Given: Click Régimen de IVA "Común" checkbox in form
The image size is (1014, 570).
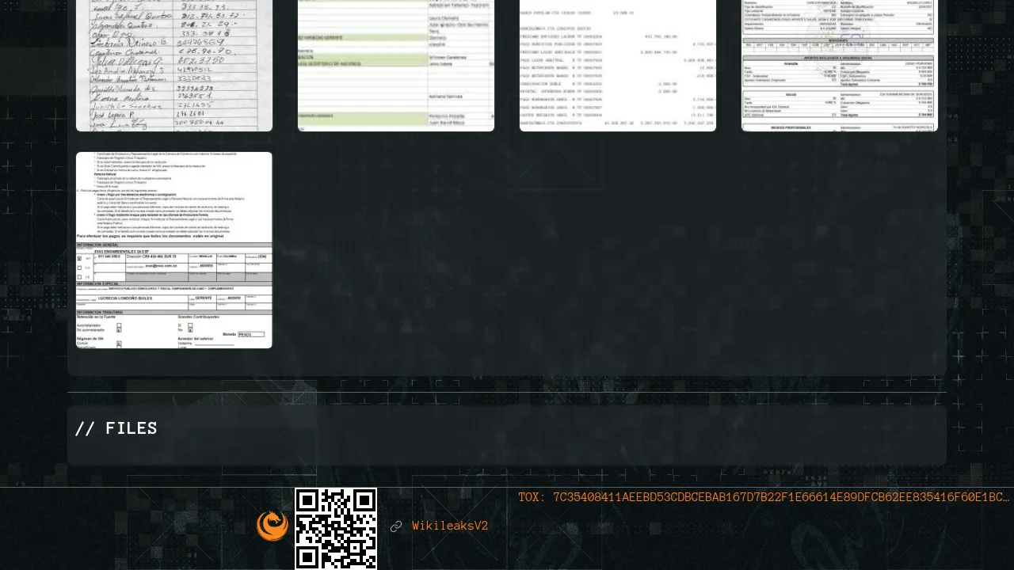Looking at the screenshot, I should [119, 343].
